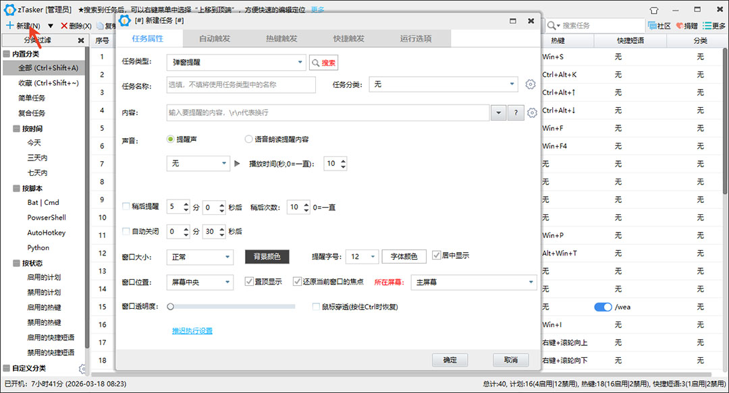Open the 窗口位置 屏幕中央 dropdown

point(200,282)
